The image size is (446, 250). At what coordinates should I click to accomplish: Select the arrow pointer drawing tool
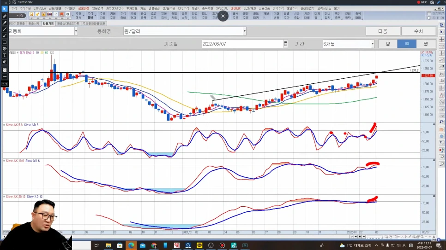click(x=4, y=9)
